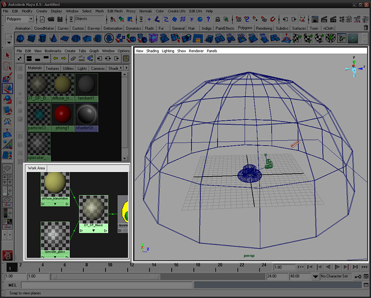Click Hypershade clear graph eraser icon
Image resolution: width=371 pixels, height=298 pixels.
[x=73, y=58]
